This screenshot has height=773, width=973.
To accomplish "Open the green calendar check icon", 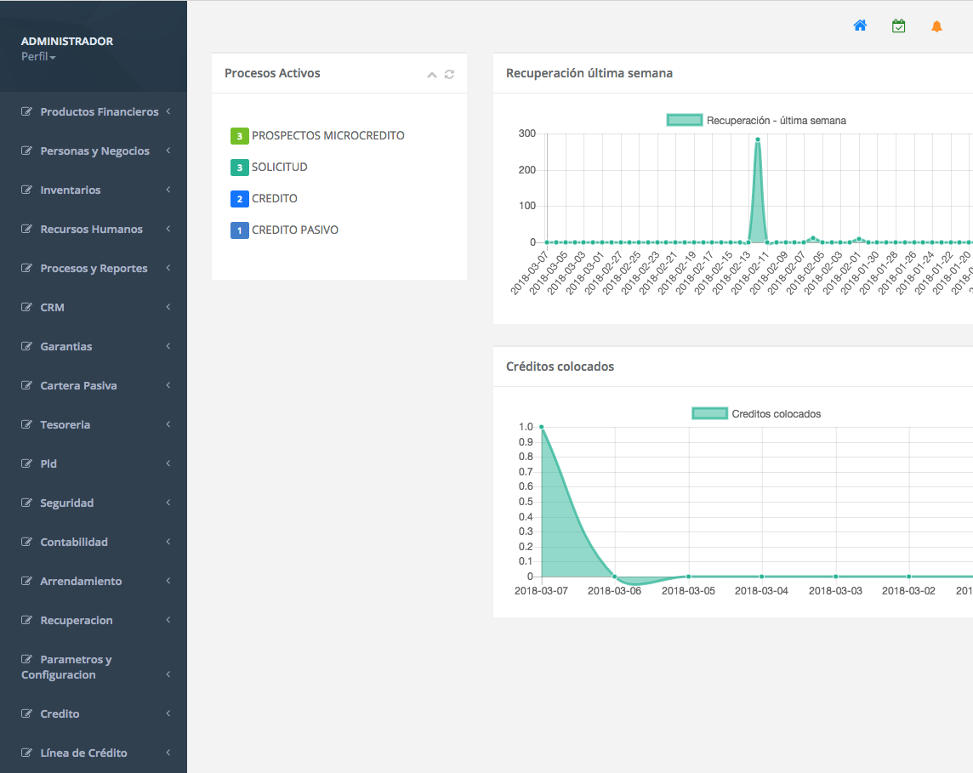I will [x=898, y=26].
